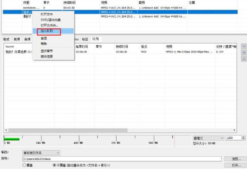Image resolution: width=247 pixels, height=169 pixels.
Task: Select the 不覆盖 radio button
Action: click(x=54, y=165)
